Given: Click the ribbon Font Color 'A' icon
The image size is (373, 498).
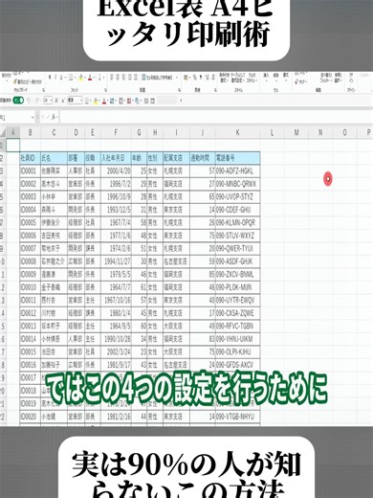Looking at the screenshot, I should (x=90, y=78).
